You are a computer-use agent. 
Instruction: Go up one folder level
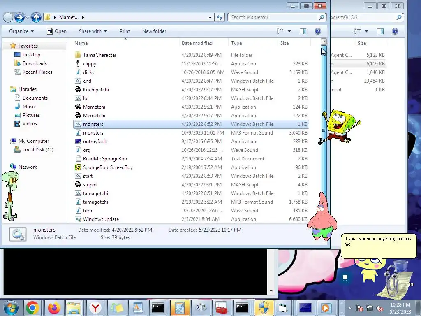[36, 17]
